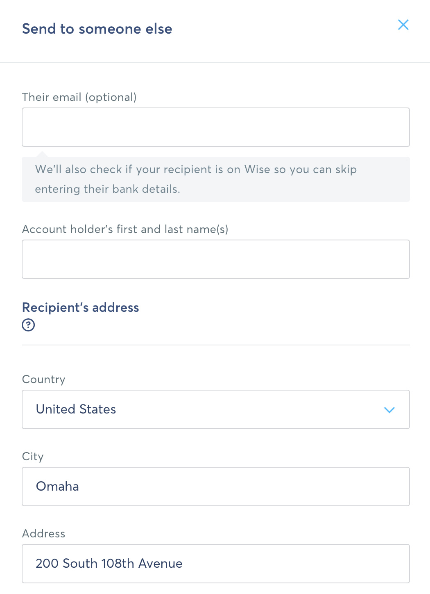Focus the Their email input field
This screenshot has height=594, width=430.
216,127
